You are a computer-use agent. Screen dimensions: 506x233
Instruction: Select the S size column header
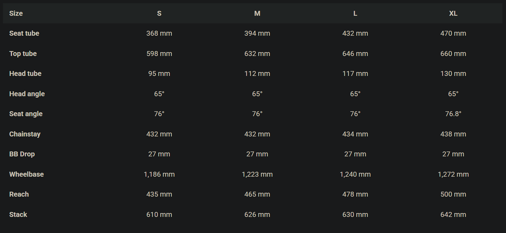pos(159,13)
